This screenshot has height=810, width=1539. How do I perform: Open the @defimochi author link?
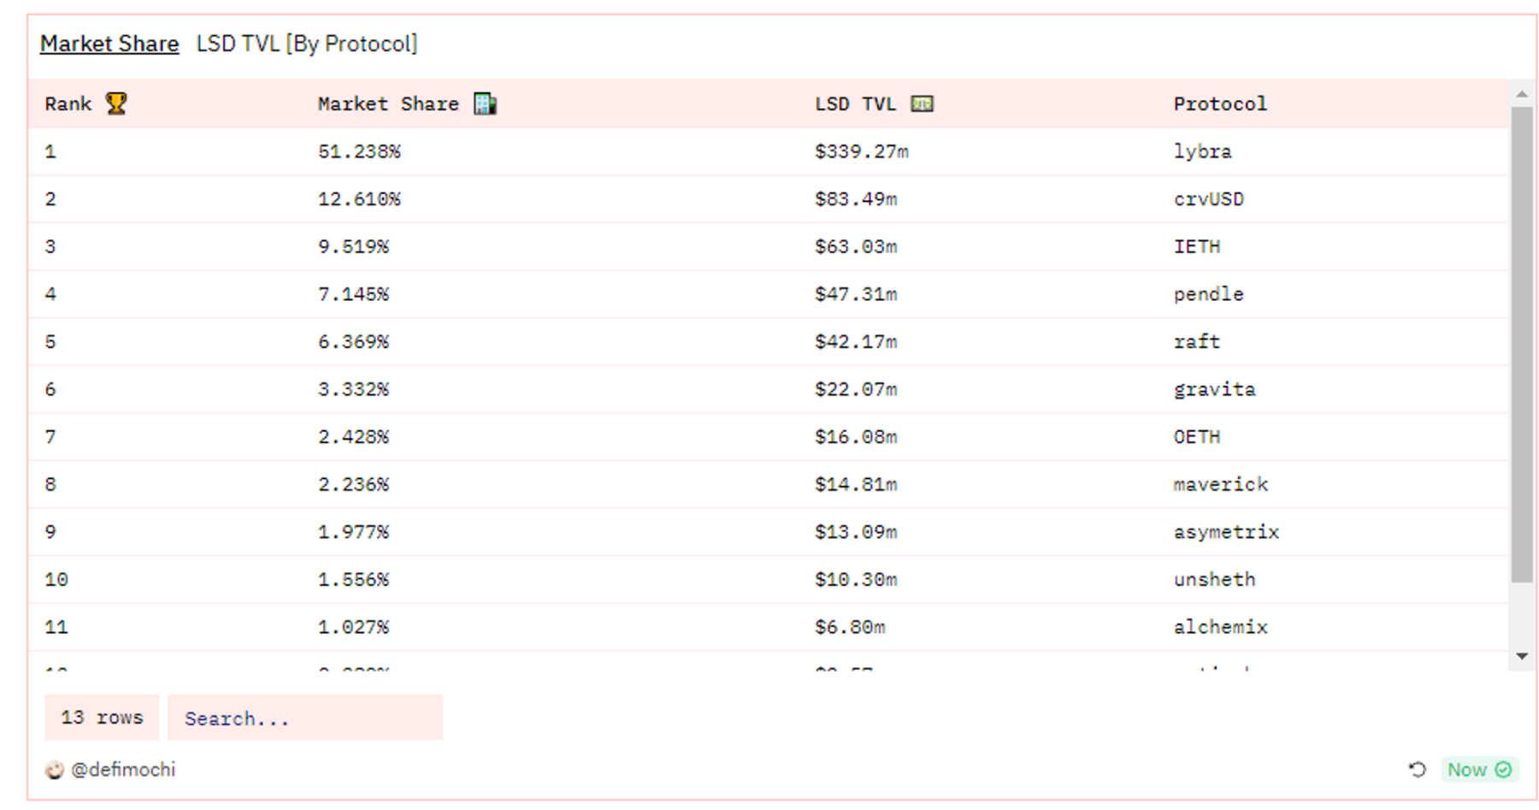tap(123, 770)
